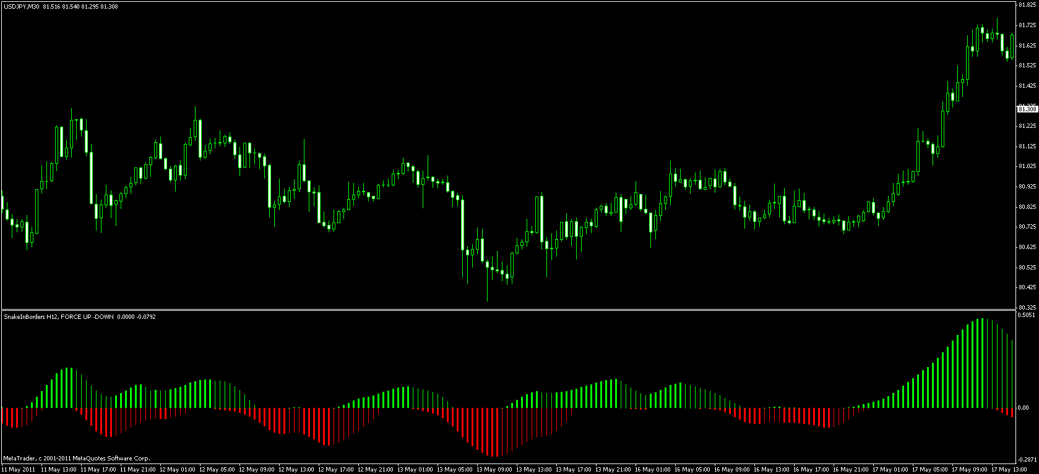Click the last candlestick on the chart
This screenshot has height=474, width=1039.
(x=1012, y=45)
